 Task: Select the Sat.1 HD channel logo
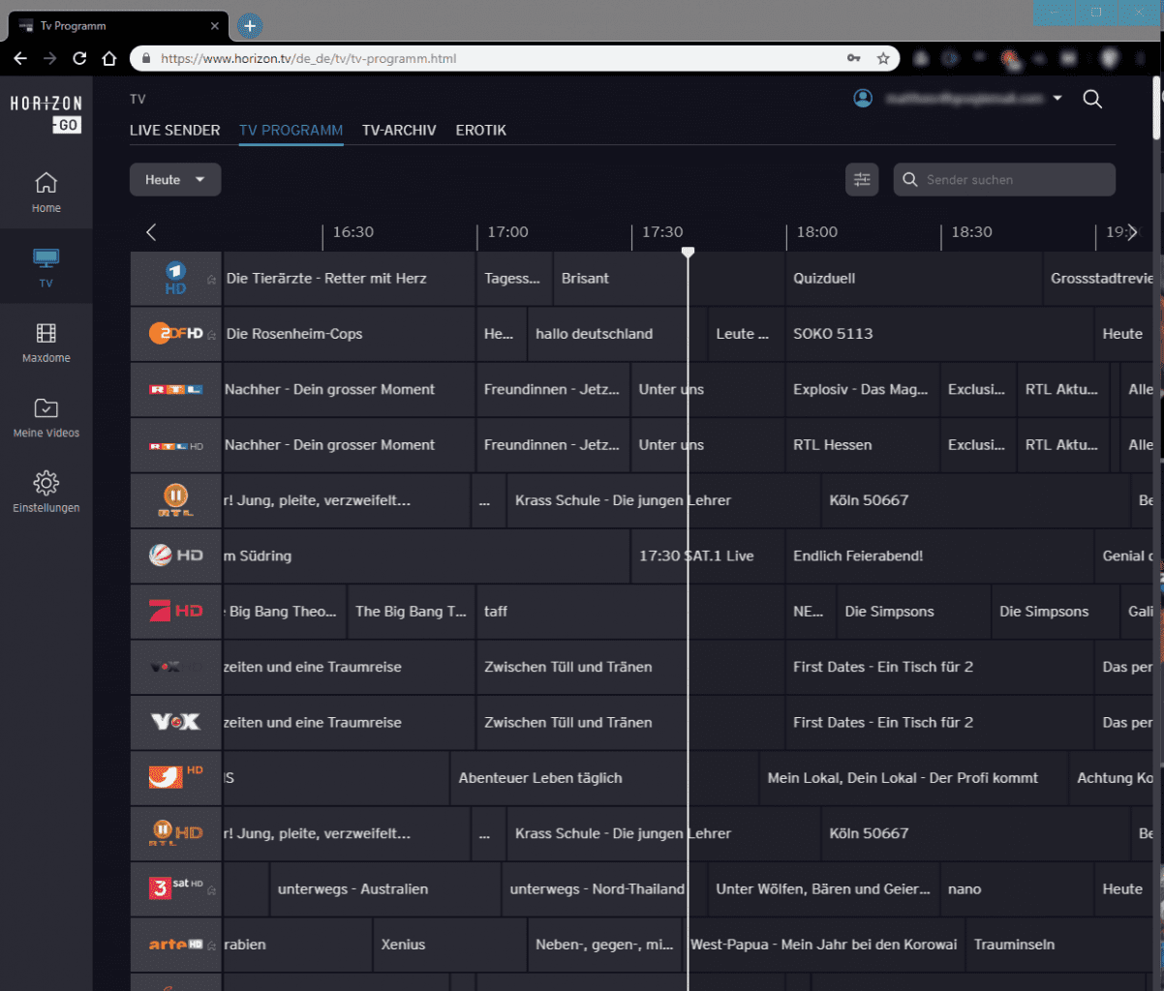click(176, 556)
